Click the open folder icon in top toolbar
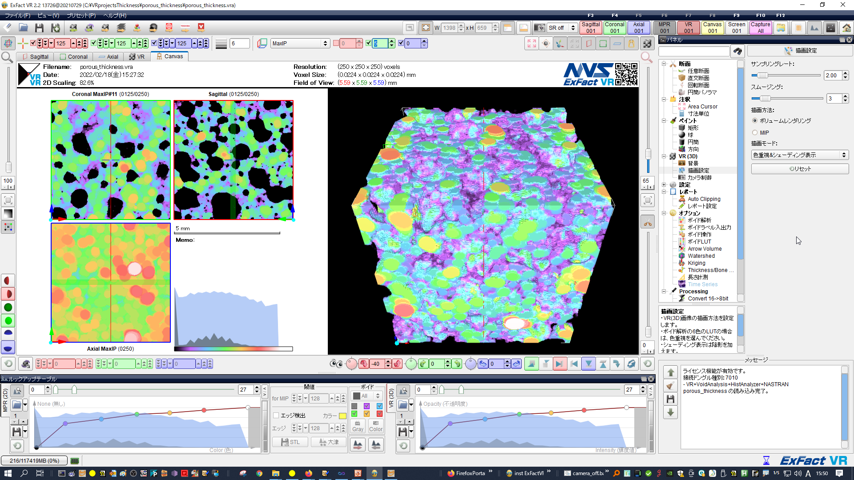The height and width of the screenshot is (480, 854). click(x=23, y=28)
